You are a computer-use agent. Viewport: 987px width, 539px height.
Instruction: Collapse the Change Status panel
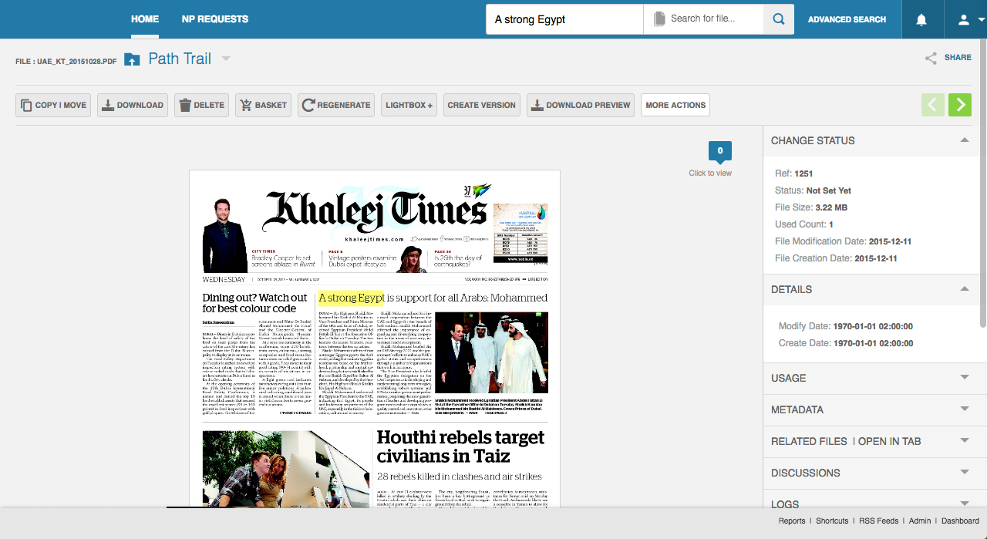tap(965, 140)
